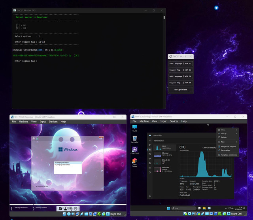Click hard disk status icon in TEST VM
Viewport: 253px width, 220px height.
pyautogui.click(x=64, y=214)
